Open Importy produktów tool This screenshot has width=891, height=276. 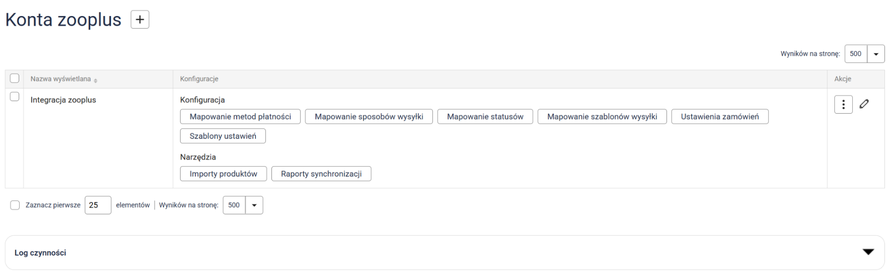[223, 174]
